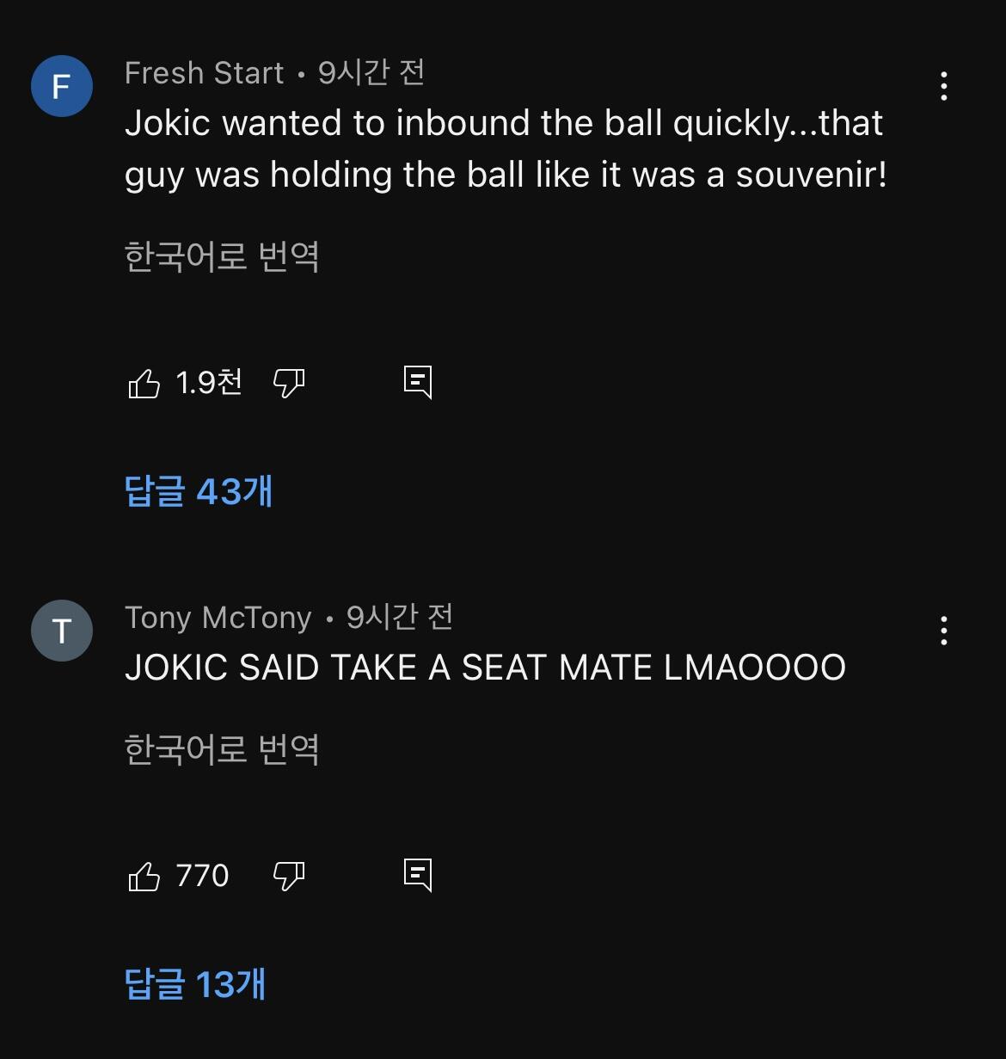Dislike the Tony McTony comment
Viewport: 1006px width, 1059px height.
tap(289, 876)
